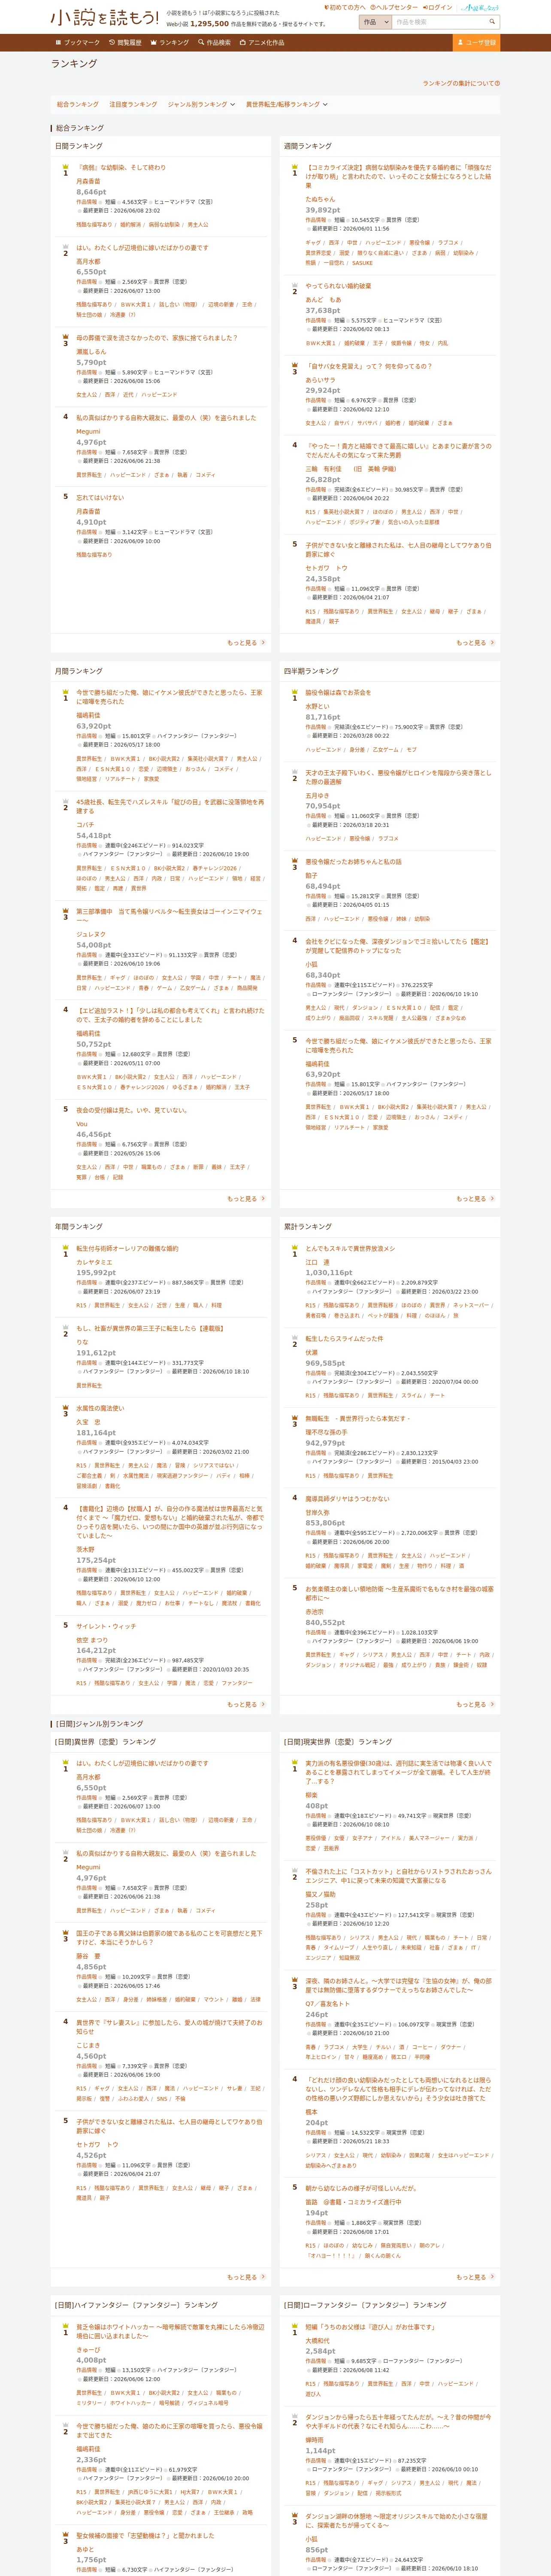
Task: Click the 週間ランキング もっと見る arrow
Action: (x=475, y=643)
